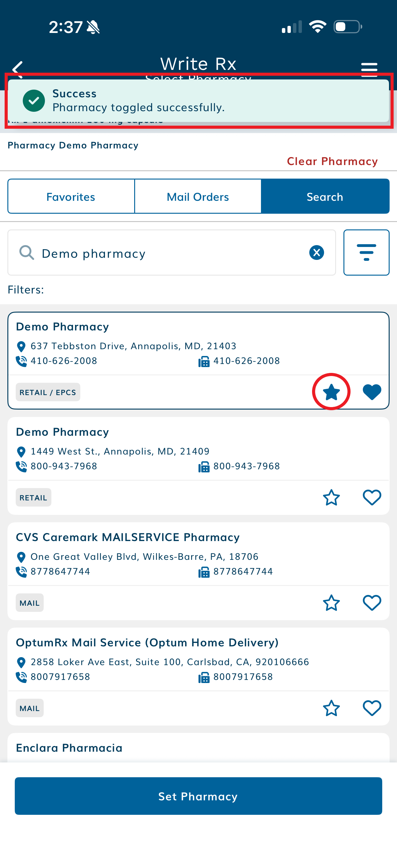Image resolution: width=397 pixels, height=861 pixels.
Task: Tap the back arrow in header
Action: [x=17, y=68]
